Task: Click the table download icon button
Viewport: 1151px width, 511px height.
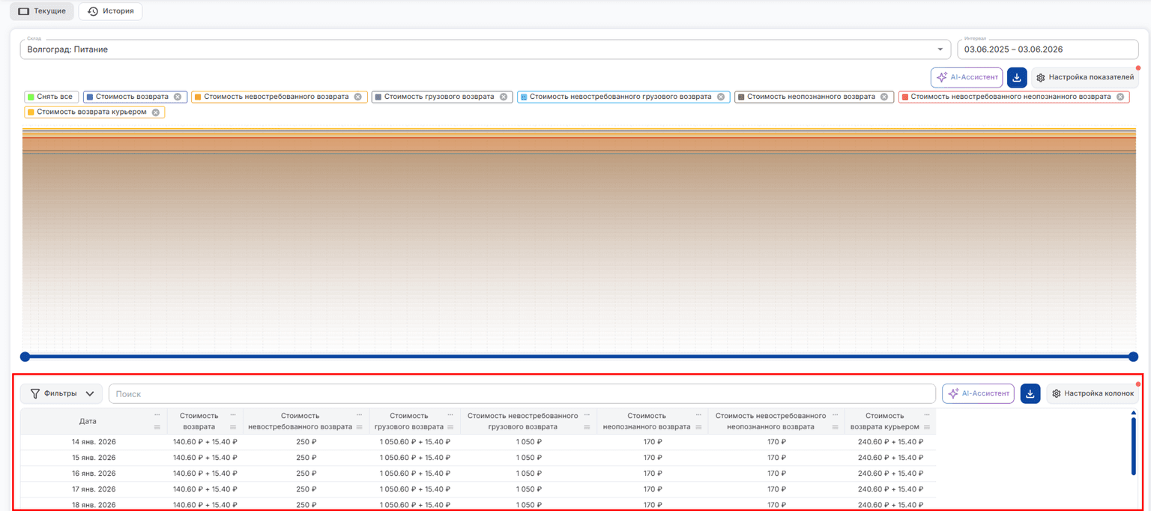Action: [1030, 393]
